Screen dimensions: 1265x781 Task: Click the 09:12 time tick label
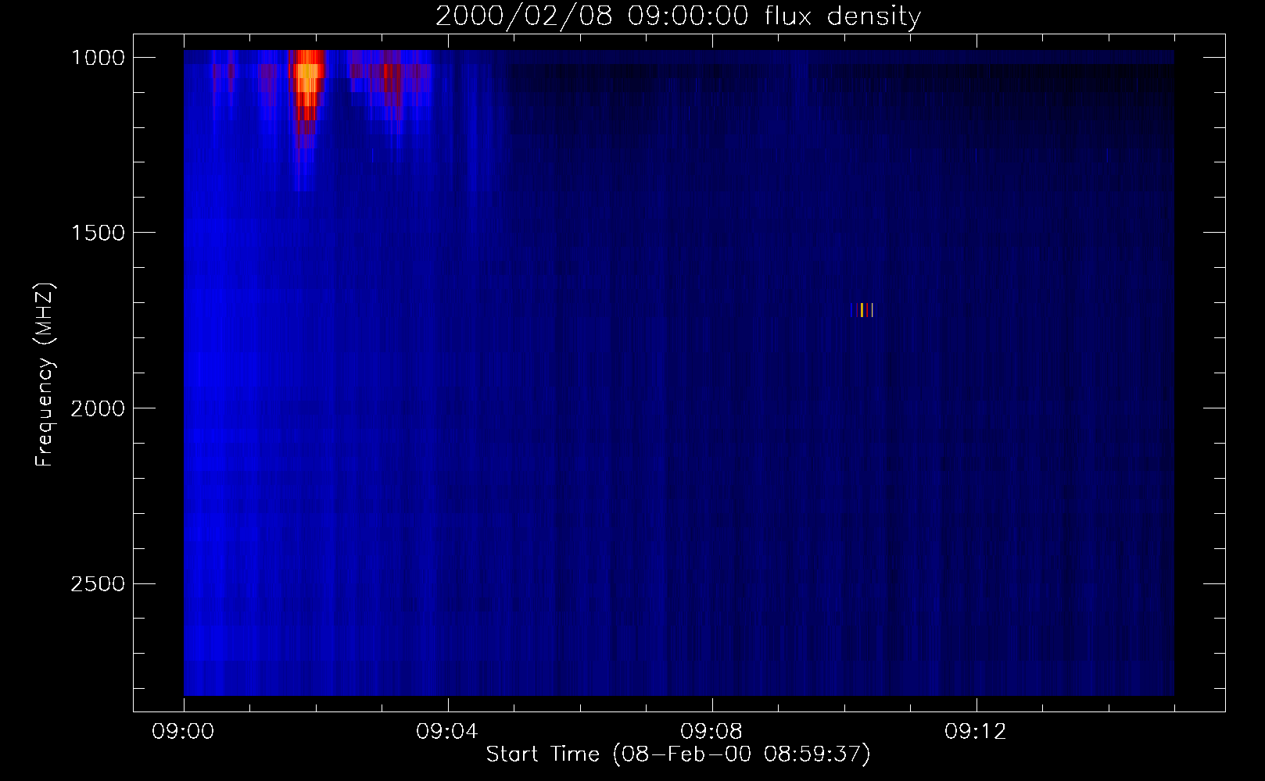(976, 732)
